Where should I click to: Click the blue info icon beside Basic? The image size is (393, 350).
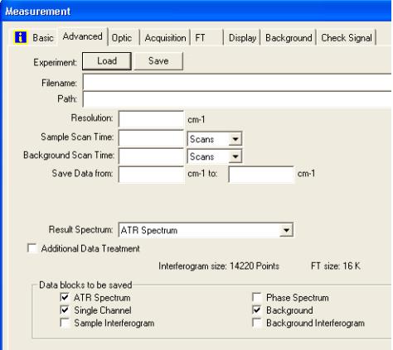[21, 37]
